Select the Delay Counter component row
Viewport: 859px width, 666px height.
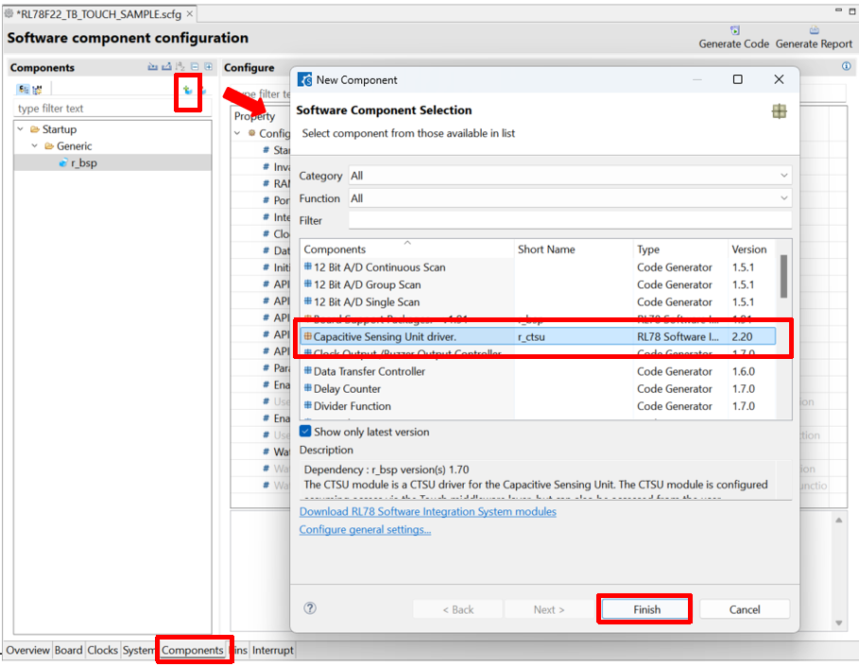[540, 389]
